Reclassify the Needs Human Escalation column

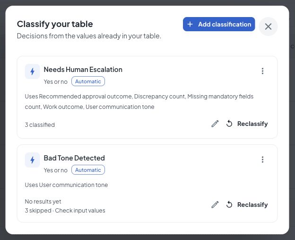(x=247, y=124)
